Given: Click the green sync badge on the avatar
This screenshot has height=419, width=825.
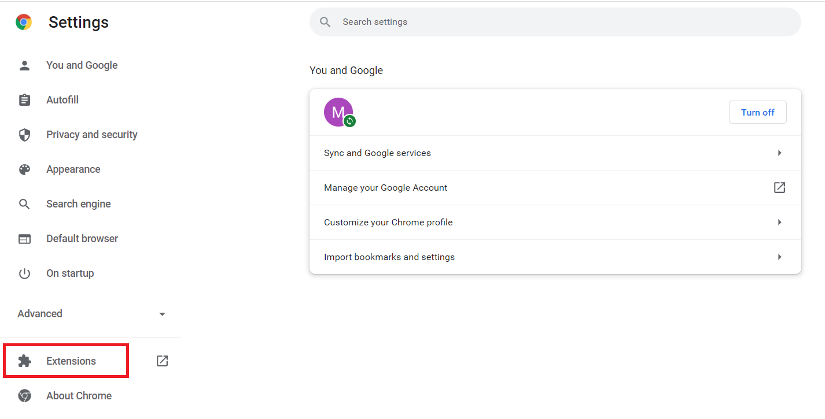Looking at the screenshot, I should (349, 121).
